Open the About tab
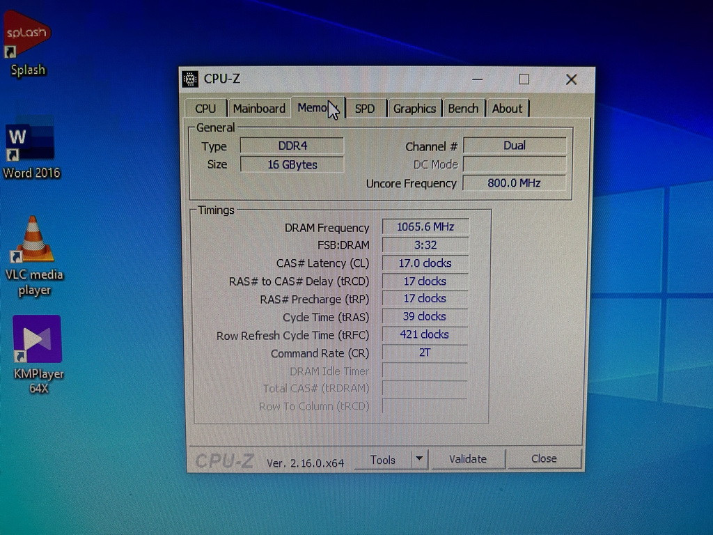713x535 pixels. point(507,109)
